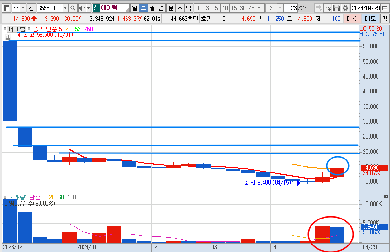Click the 전 button beside market type

pos(31,8)
